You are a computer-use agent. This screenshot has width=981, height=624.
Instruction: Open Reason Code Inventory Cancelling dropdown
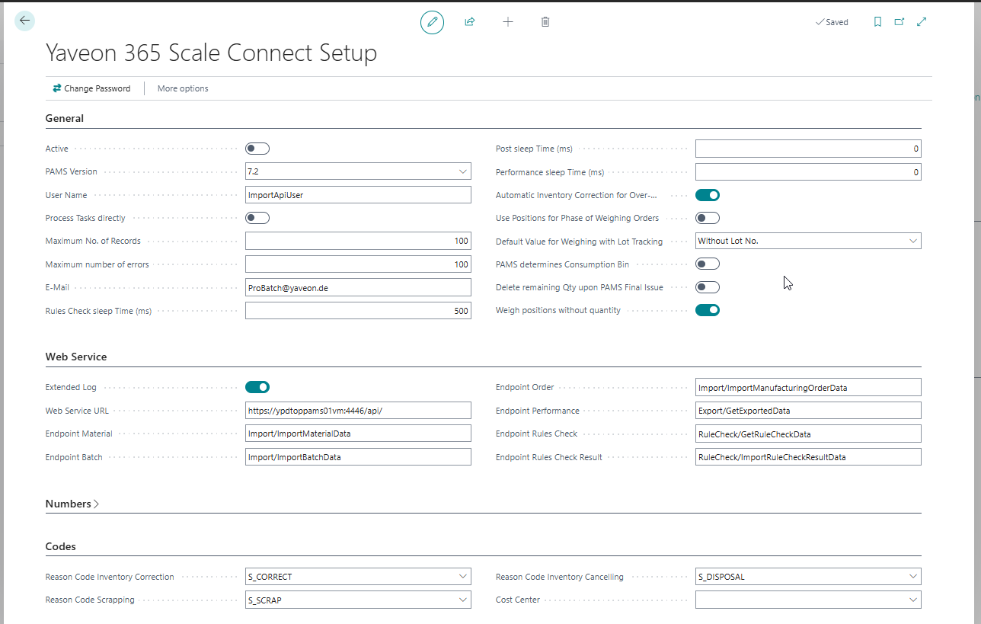[913, 577]
